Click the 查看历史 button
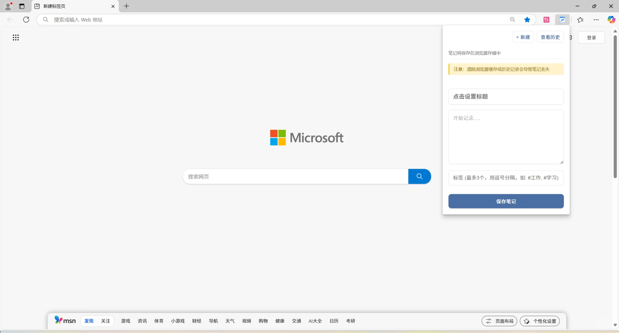The image size is (619, 333). [x=550, y=37]
